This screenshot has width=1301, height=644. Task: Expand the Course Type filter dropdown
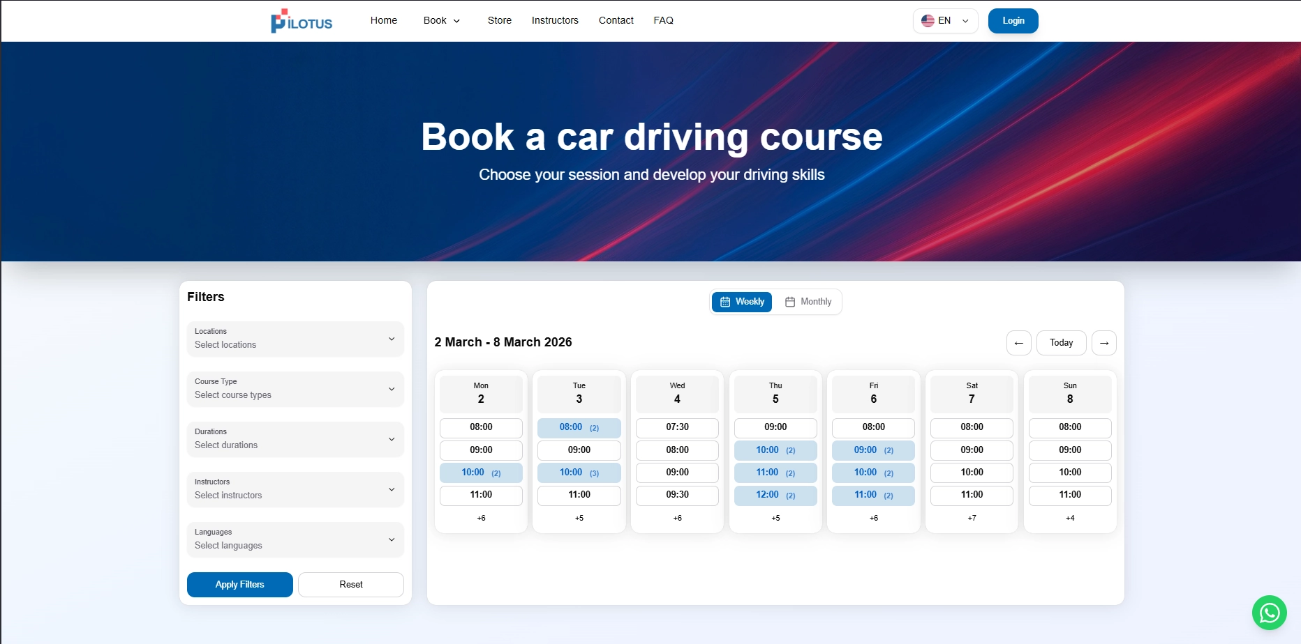tap(295, 389)
